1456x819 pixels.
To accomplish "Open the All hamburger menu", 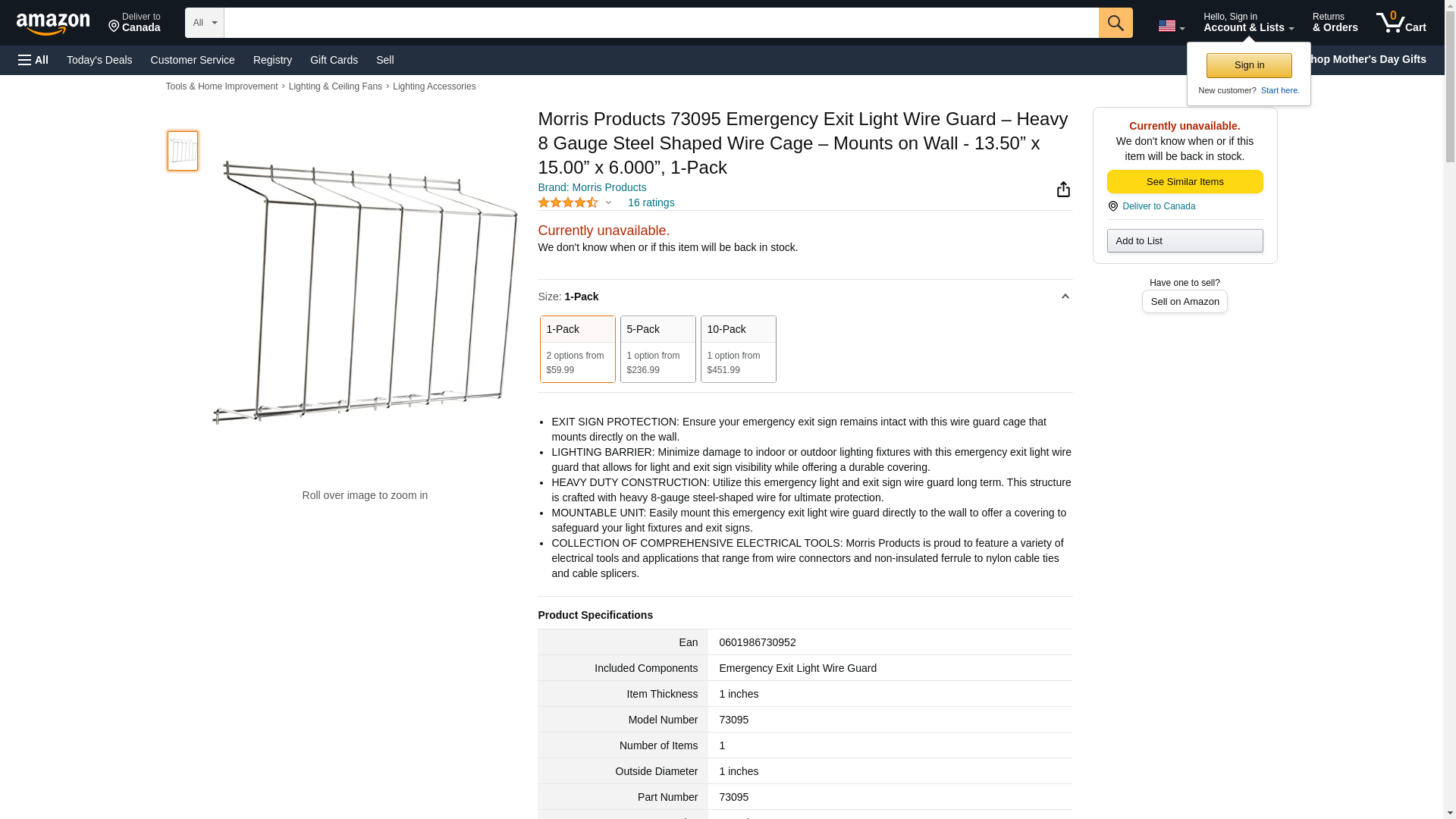I will [x=33, y=60].
